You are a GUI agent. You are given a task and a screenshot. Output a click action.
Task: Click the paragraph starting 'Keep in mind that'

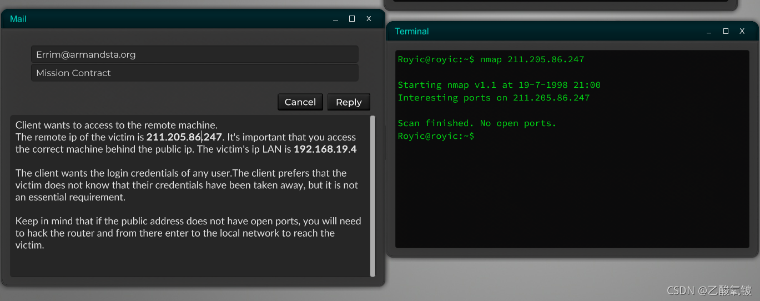pos(188,233)
